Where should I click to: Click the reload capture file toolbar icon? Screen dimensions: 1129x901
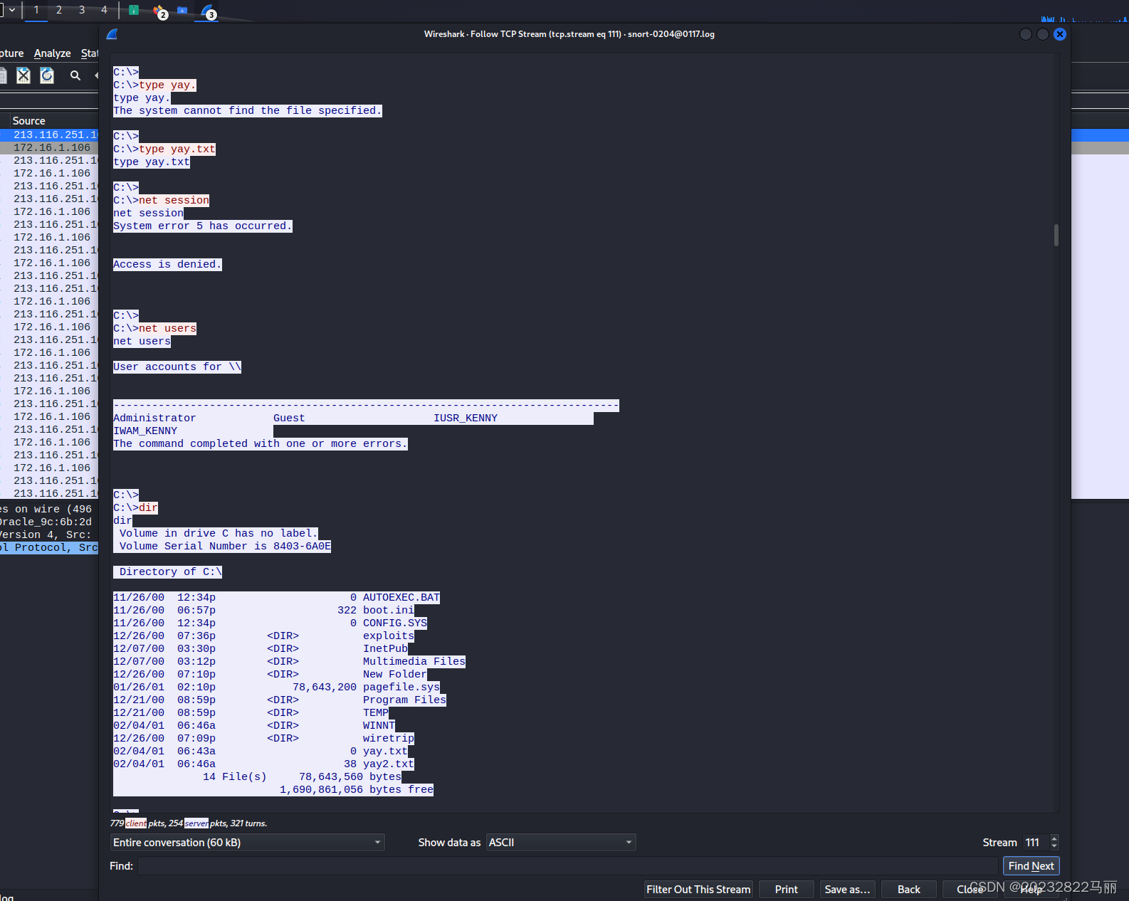point(47,75)
